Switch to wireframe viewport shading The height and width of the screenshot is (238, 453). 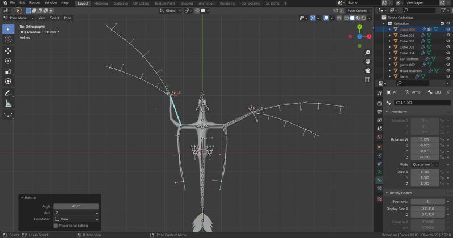[346, 18]
